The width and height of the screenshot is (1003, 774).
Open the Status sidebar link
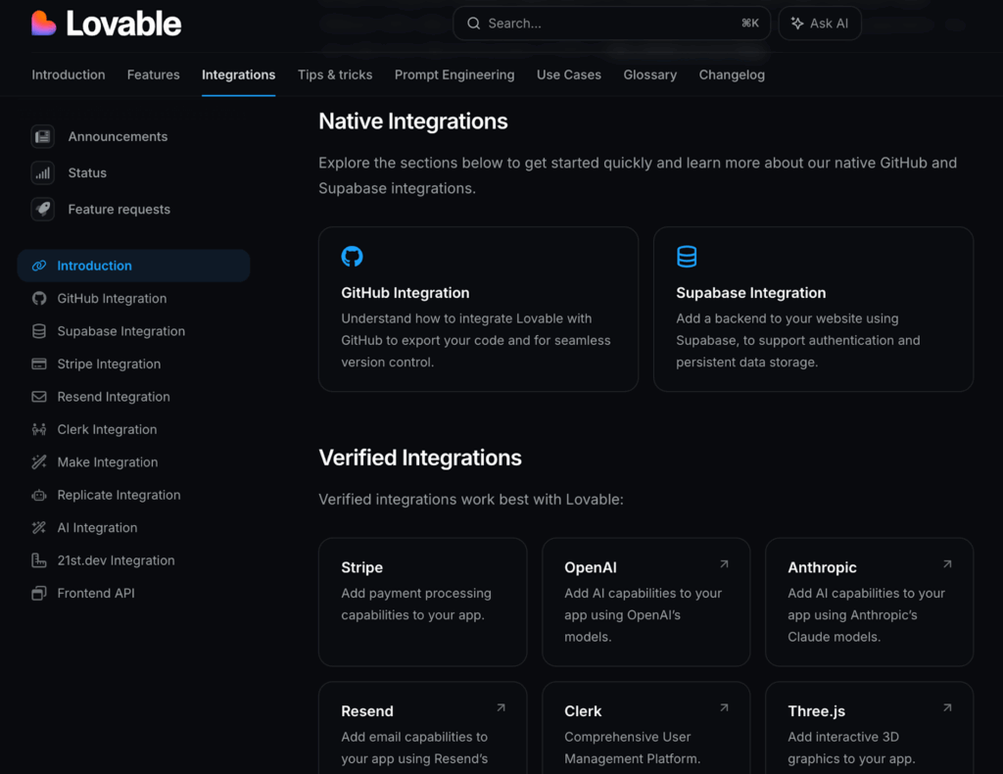[87, 172]
